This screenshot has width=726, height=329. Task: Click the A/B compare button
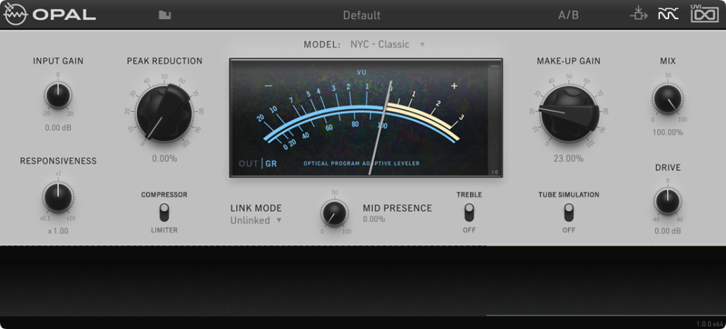pos(568,15)
